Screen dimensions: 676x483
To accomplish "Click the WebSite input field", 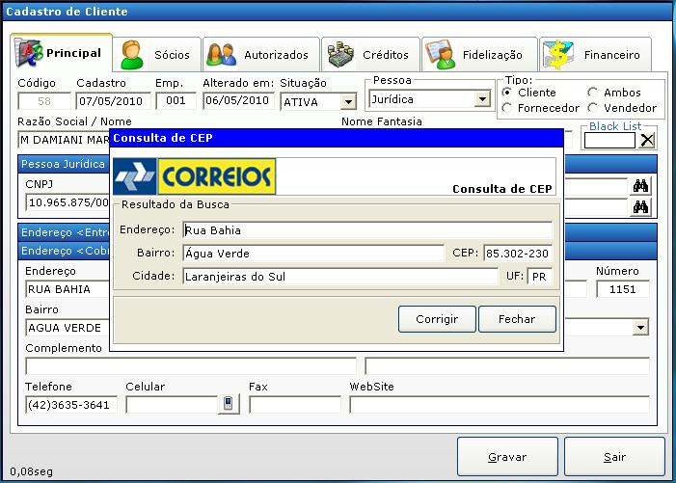I will (x=500, y=405).
